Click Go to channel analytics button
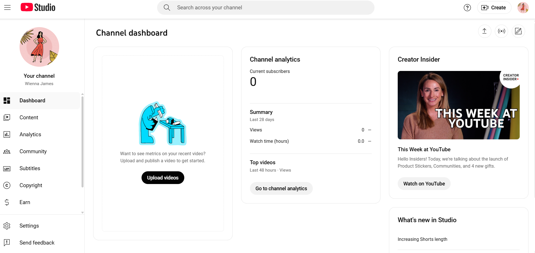535x253 pixels. [x=281, y=189]
